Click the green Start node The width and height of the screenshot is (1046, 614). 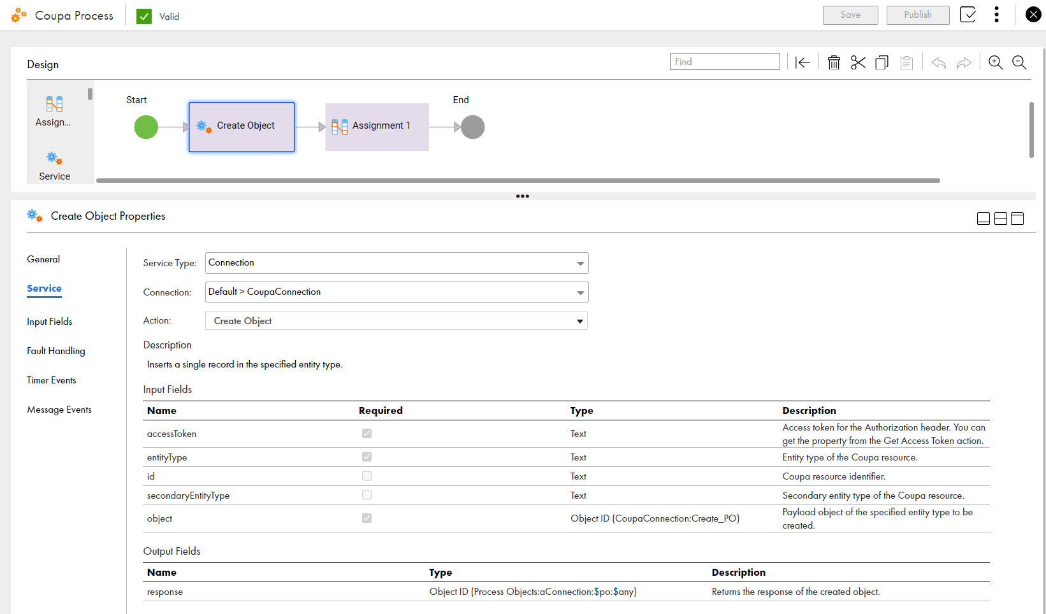click(x=146, y=127)
